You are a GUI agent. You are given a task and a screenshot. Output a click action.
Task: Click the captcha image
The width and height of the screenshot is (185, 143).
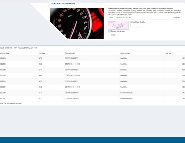(118, 25)
